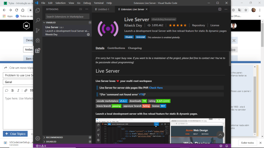Click Search Extensions in Marketplace field
The image size is (264, 148).
pyautogui.click(x=67, y=17)
